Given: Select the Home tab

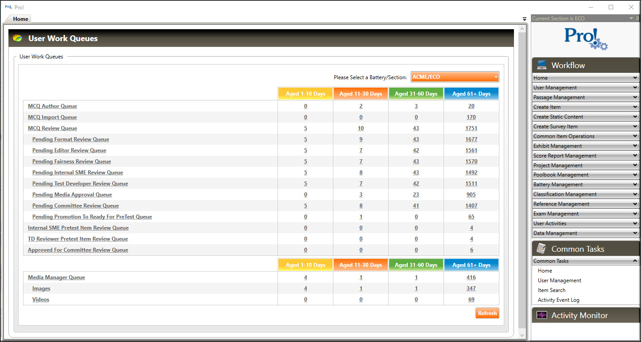Looking at the screenshot, I should [20, 19].
